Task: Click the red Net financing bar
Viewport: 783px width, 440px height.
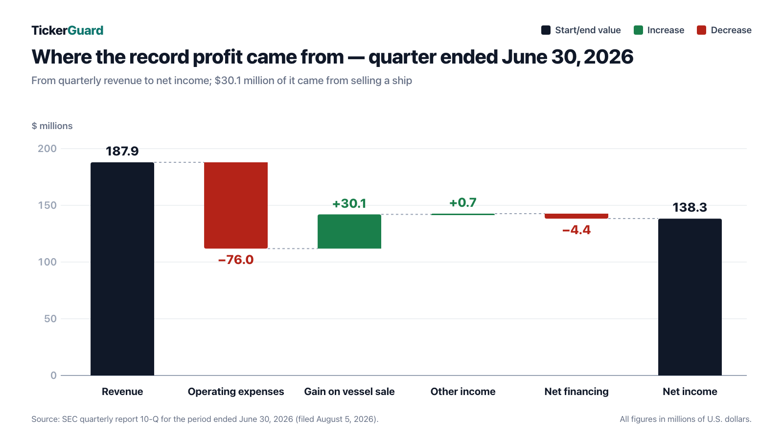Action: click(576, 216)
